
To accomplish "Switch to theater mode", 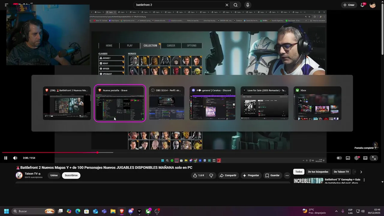I will 365,158.
